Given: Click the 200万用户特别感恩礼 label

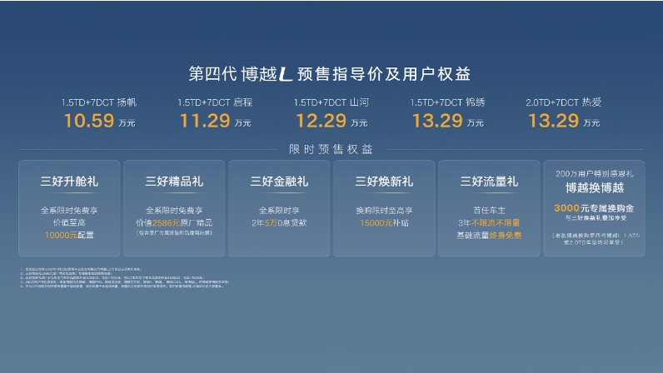Looking at the screenshot, I should click(x=594, y=174).
